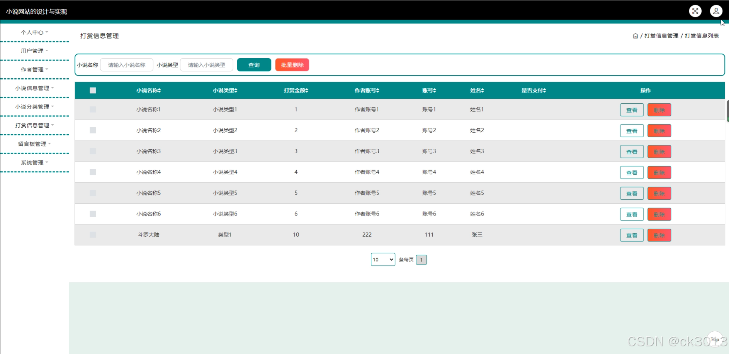The image size is (729, 354).
Task: Click 删除 for row 小说名称2
Action: click(x=659, y=131)
